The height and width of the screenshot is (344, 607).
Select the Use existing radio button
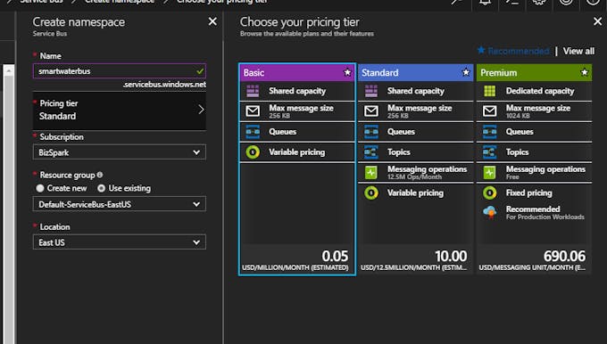102,188
